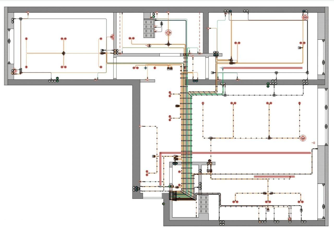
Task: Select the central junction box of the top-left room
Action: click(x=63, y=53)
